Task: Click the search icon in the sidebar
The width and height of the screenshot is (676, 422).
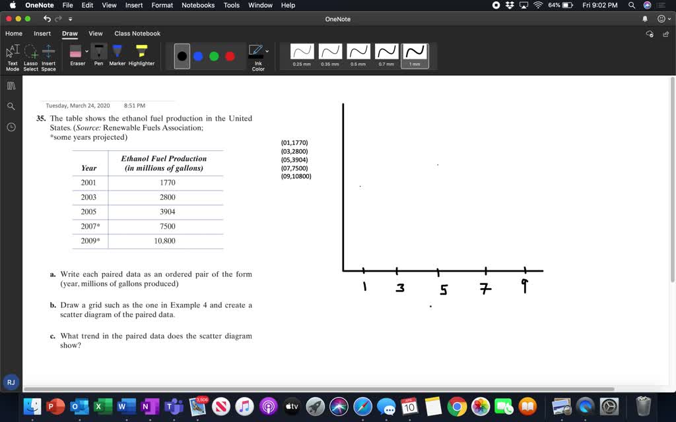Action: 11,105
